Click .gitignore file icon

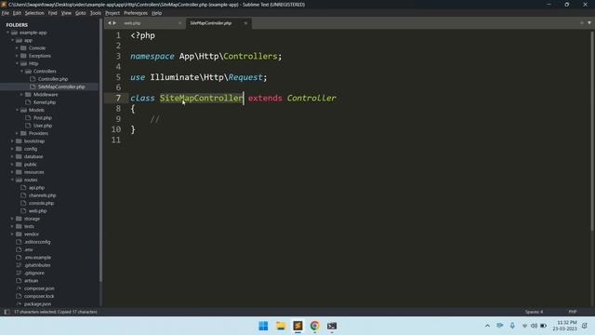[19, 273]
